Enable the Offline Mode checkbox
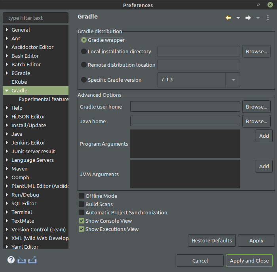The image size is (277, 272). 82,196
